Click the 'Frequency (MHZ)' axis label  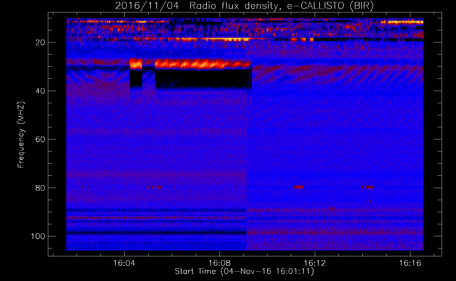[21, 135]
